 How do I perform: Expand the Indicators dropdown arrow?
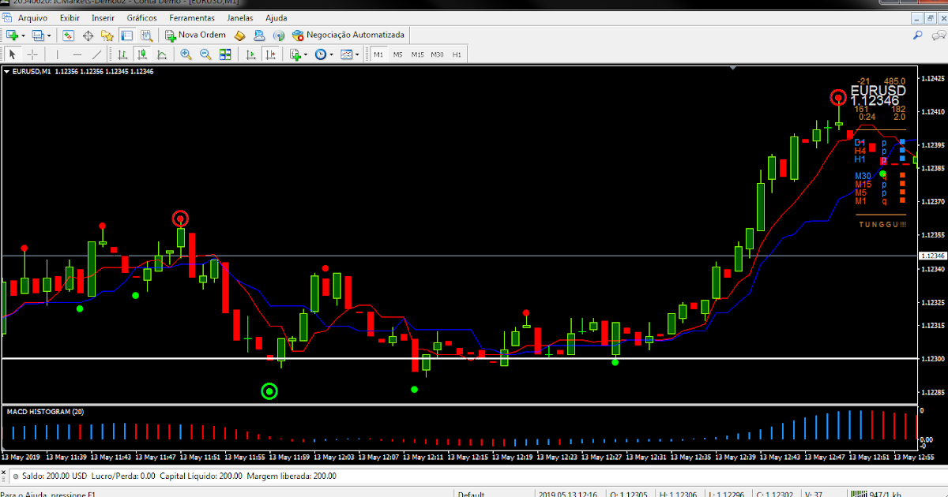306,55
